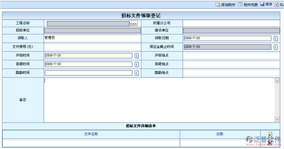Viewport: 284px width, 149px height.
Task: Open the 附件列表 attachment list
Action: (x=248, y=5)
